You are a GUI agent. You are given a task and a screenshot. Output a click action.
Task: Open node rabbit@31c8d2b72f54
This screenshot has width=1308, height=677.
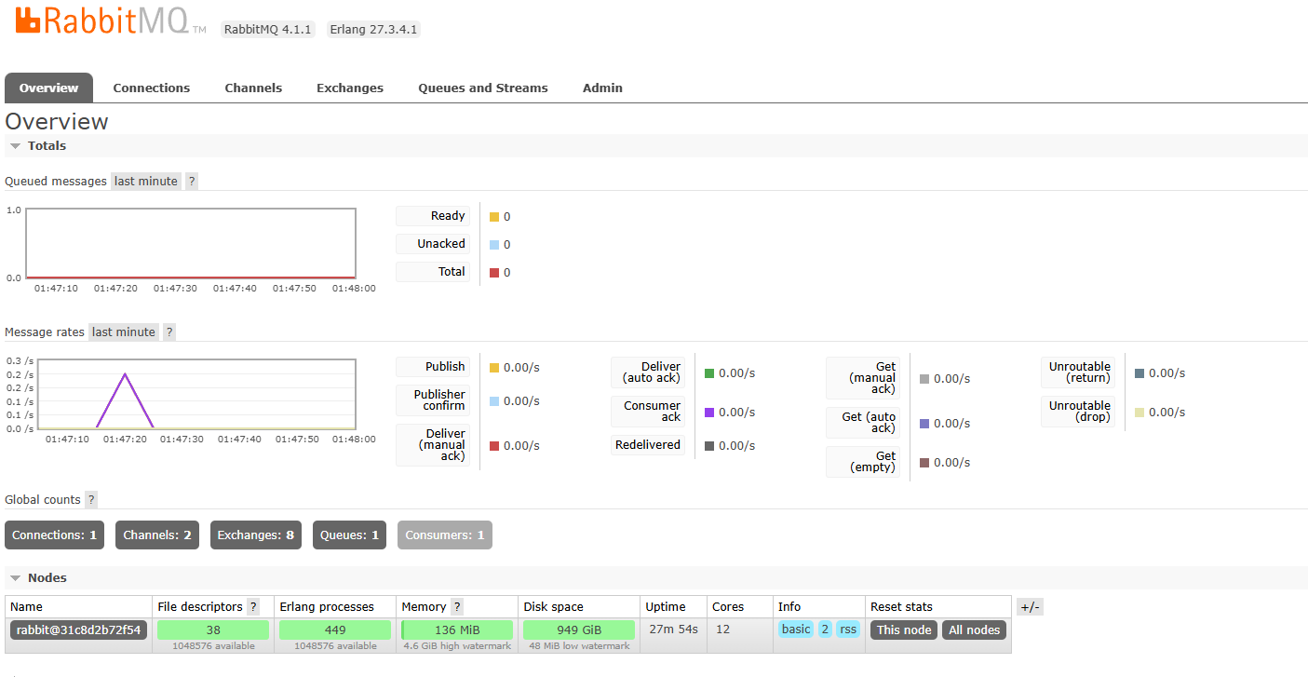click(x=78, y=630)
